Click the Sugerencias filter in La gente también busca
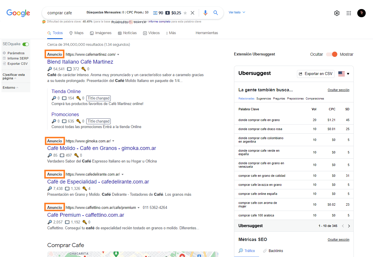373x257 pixels. click(263, 99)
